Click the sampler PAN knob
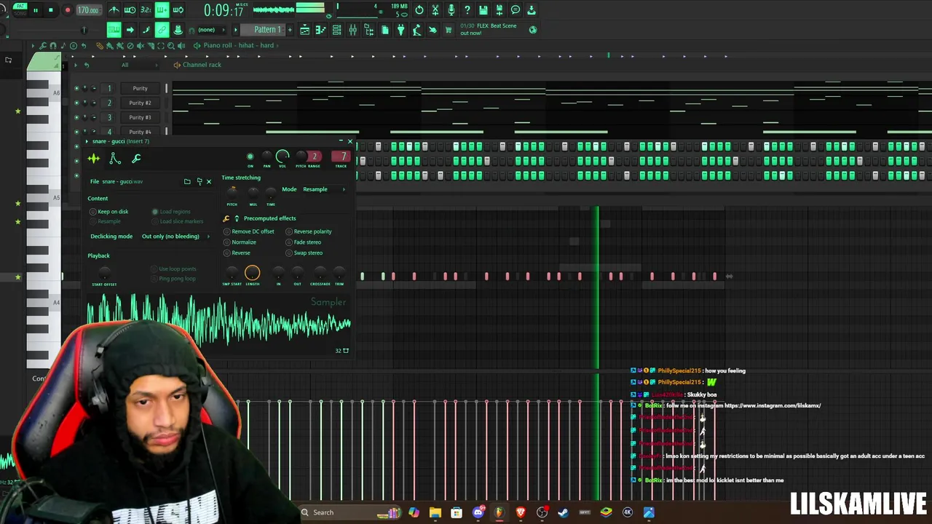The height and width of the screenshot is (524, 932). click(266, 156)
